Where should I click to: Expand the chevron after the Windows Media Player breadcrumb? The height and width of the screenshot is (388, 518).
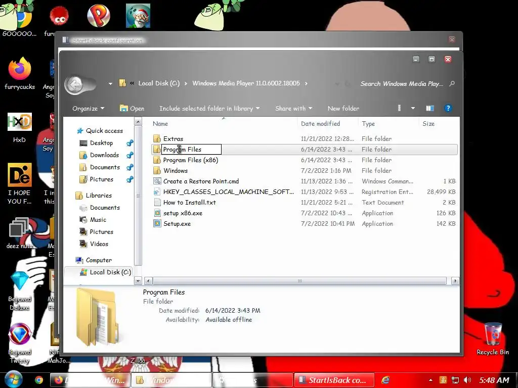[x=306, y=83]
